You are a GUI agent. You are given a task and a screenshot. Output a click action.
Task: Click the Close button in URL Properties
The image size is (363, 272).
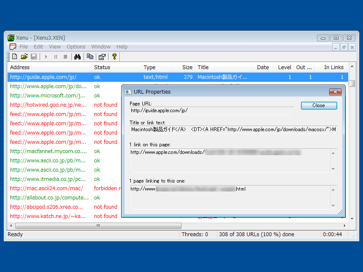[319, 105]
